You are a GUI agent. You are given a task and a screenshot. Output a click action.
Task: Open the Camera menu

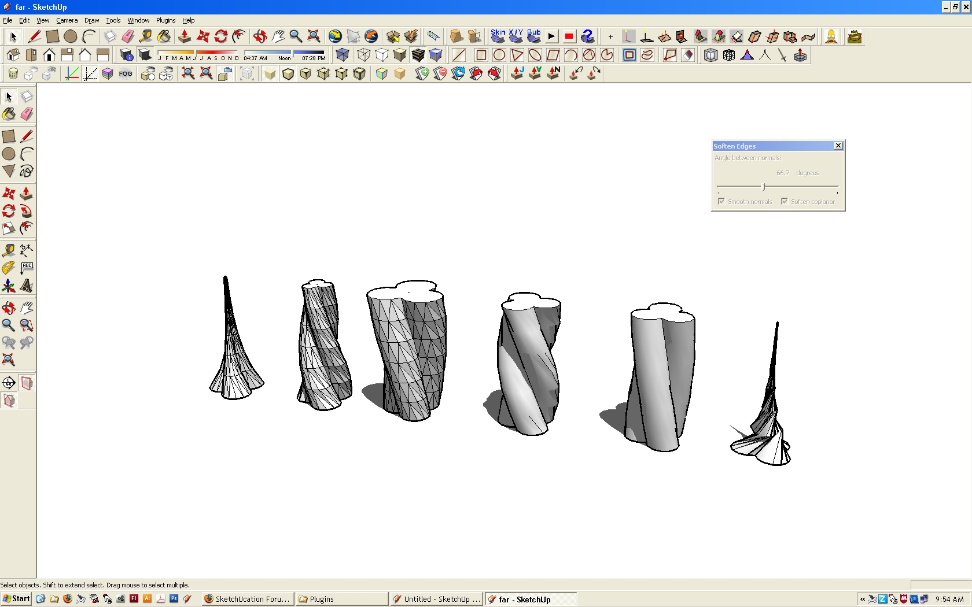(67, 20)
